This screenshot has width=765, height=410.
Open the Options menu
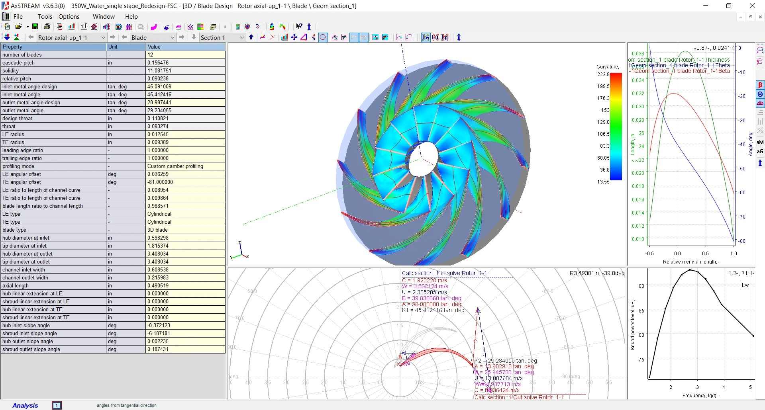(69, 16)
